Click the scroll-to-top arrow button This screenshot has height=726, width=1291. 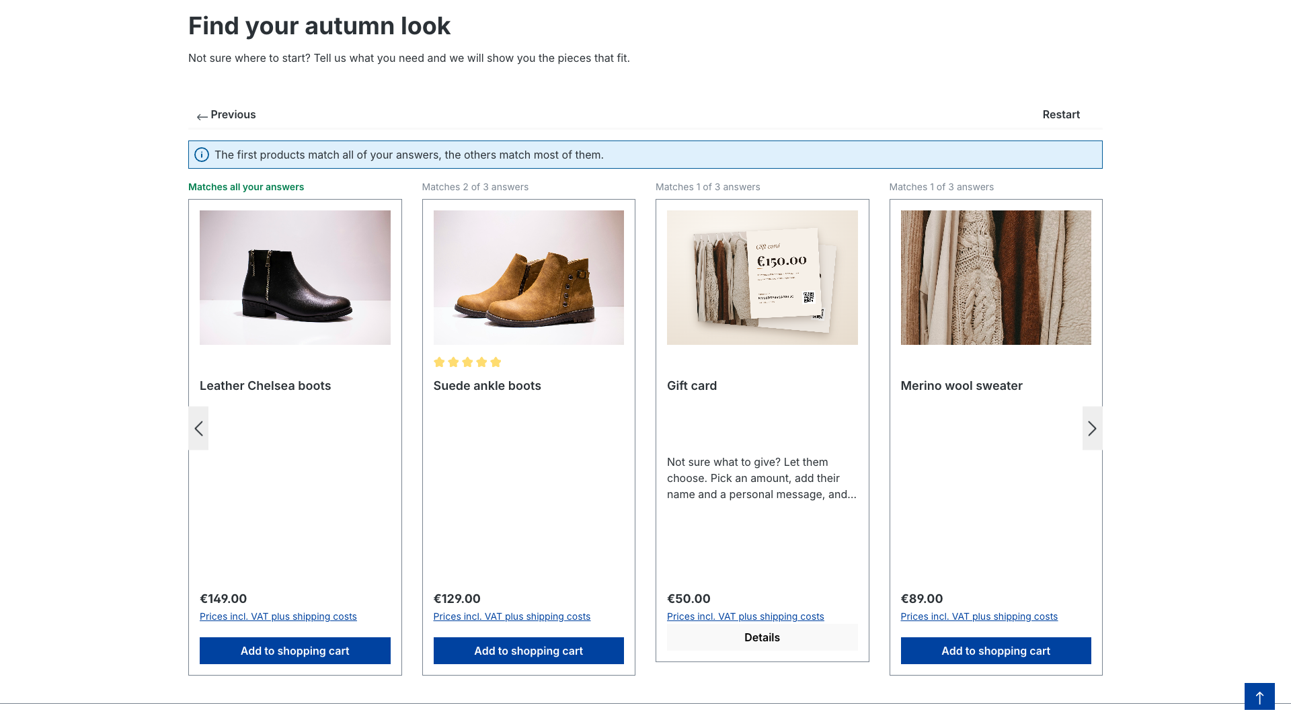tap(1259, 696)
